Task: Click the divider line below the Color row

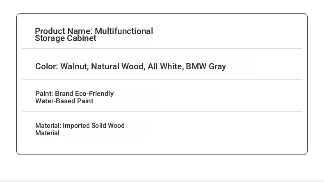Action: (x=162, y=80)
